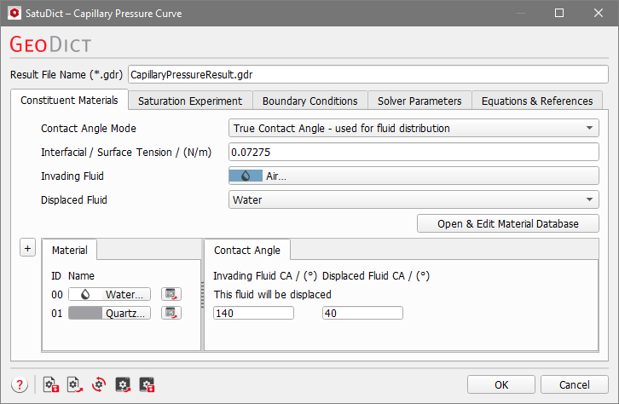This screenshot has height=404, width=619.
Task: Click the 'Displaced Fluid CA / (°)' column header
Action: click(376, 276)
